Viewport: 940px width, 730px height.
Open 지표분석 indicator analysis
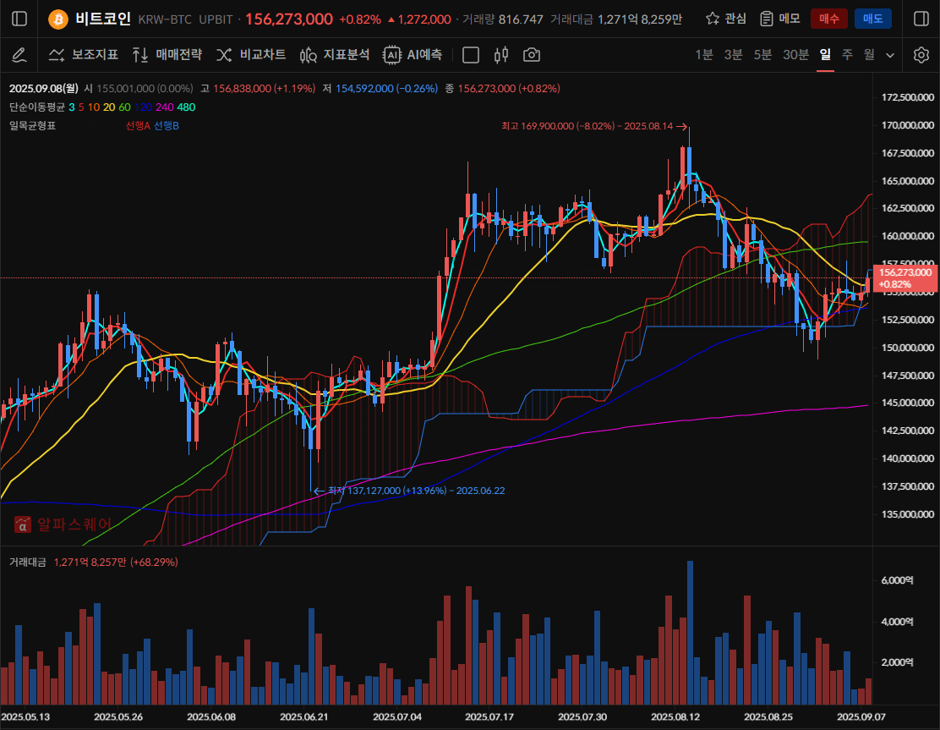pos(335,55)
